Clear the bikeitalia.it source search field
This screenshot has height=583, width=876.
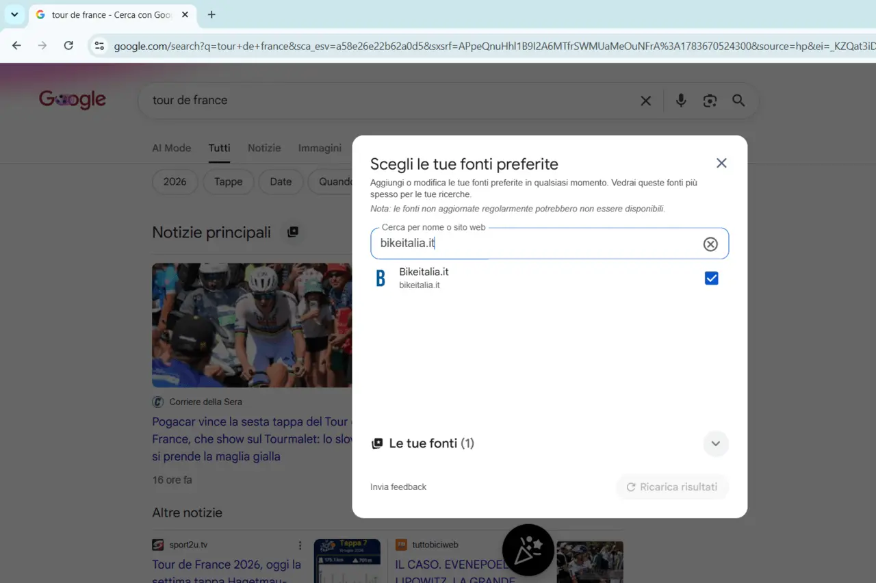pos(710,244)
